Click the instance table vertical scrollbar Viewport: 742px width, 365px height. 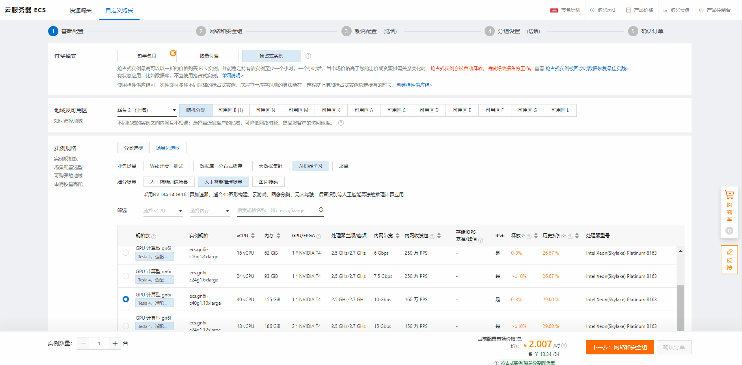coord(680,307)
